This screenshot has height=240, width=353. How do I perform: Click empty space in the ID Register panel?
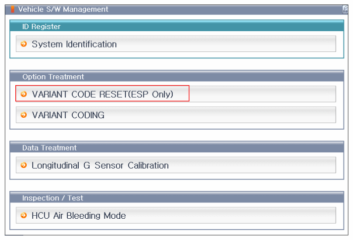click(176, 56)
